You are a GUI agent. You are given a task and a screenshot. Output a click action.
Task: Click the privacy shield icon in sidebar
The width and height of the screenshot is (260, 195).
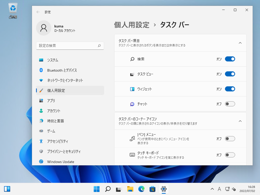[x=41, y=151]
